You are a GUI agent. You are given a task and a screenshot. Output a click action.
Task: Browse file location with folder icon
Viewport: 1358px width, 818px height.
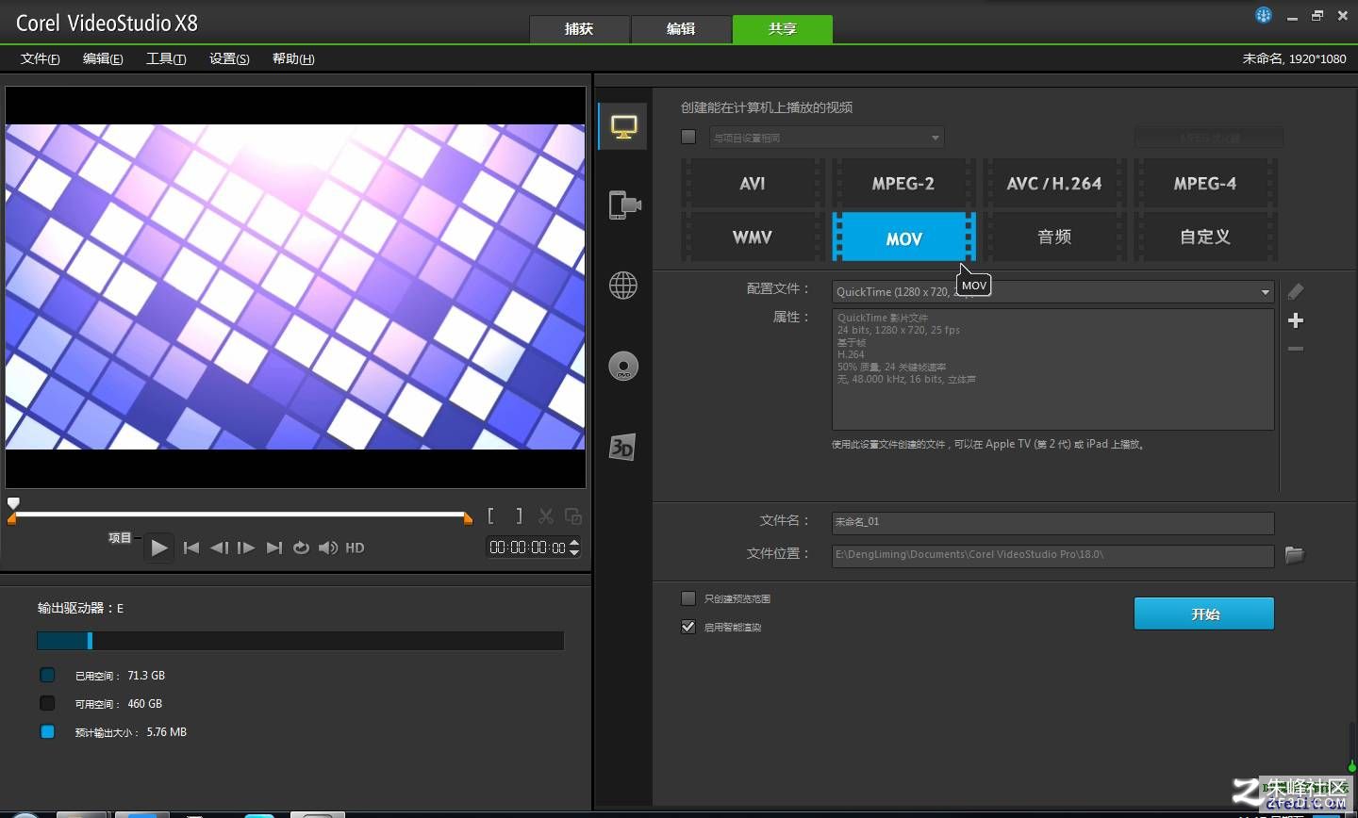1294,555
